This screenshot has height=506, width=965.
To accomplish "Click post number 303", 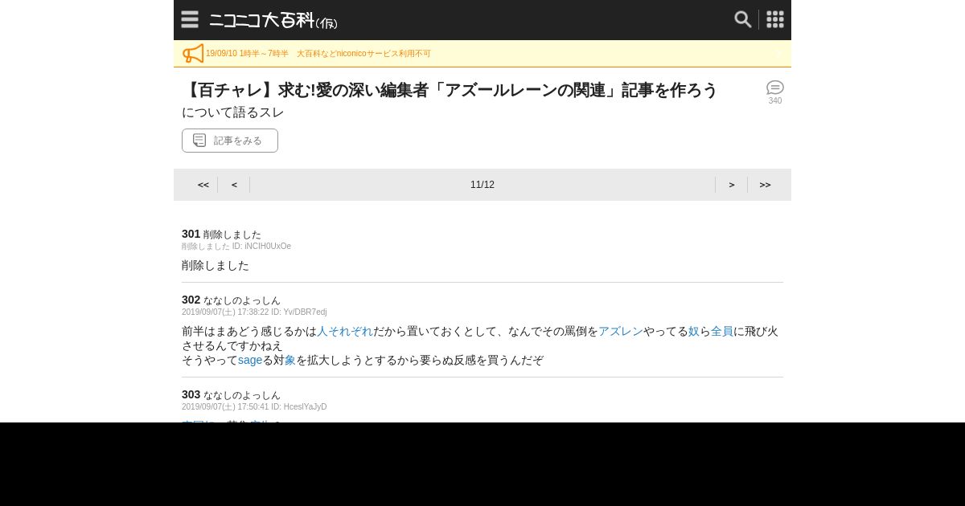I will click(191, 394).
